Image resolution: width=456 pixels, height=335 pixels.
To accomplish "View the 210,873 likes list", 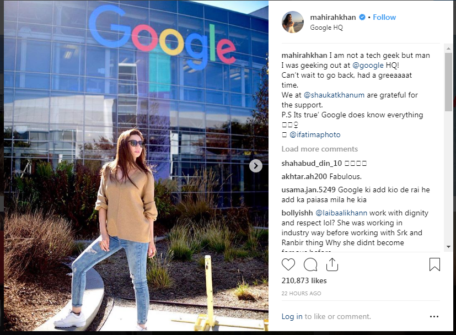I will (x=304, y=280).
